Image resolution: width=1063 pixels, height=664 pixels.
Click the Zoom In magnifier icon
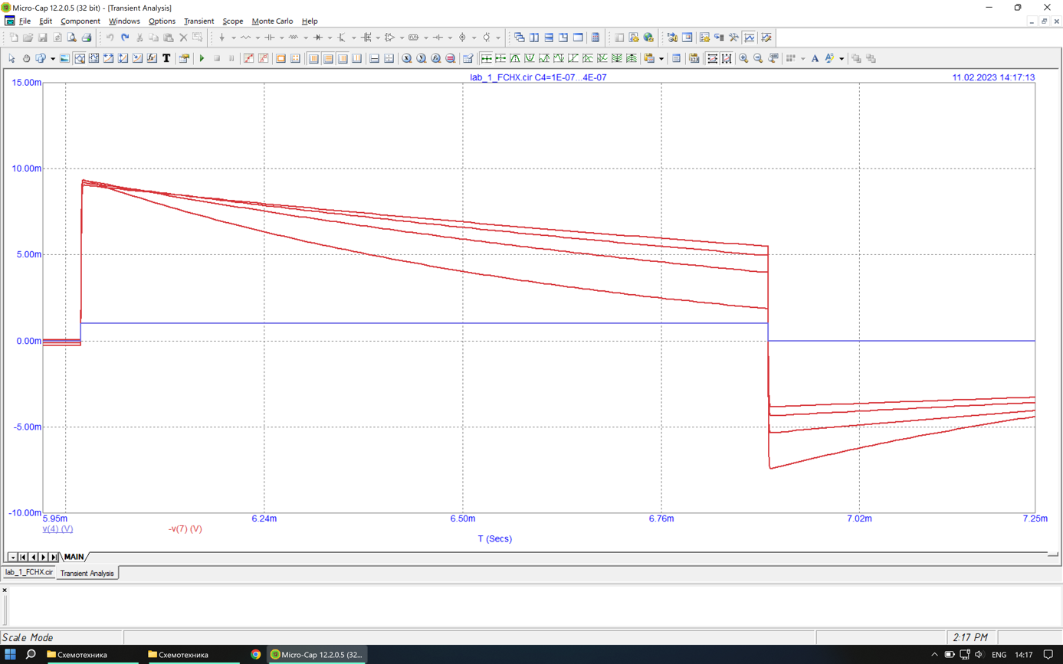pos(743,58)
